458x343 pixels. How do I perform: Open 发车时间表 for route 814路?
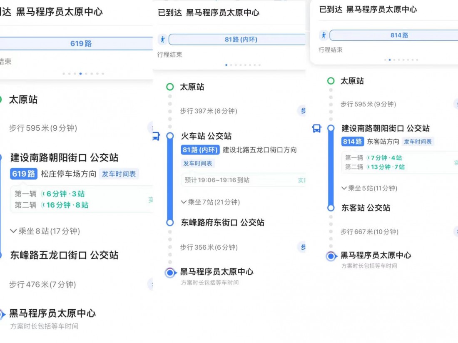point(418,142)
